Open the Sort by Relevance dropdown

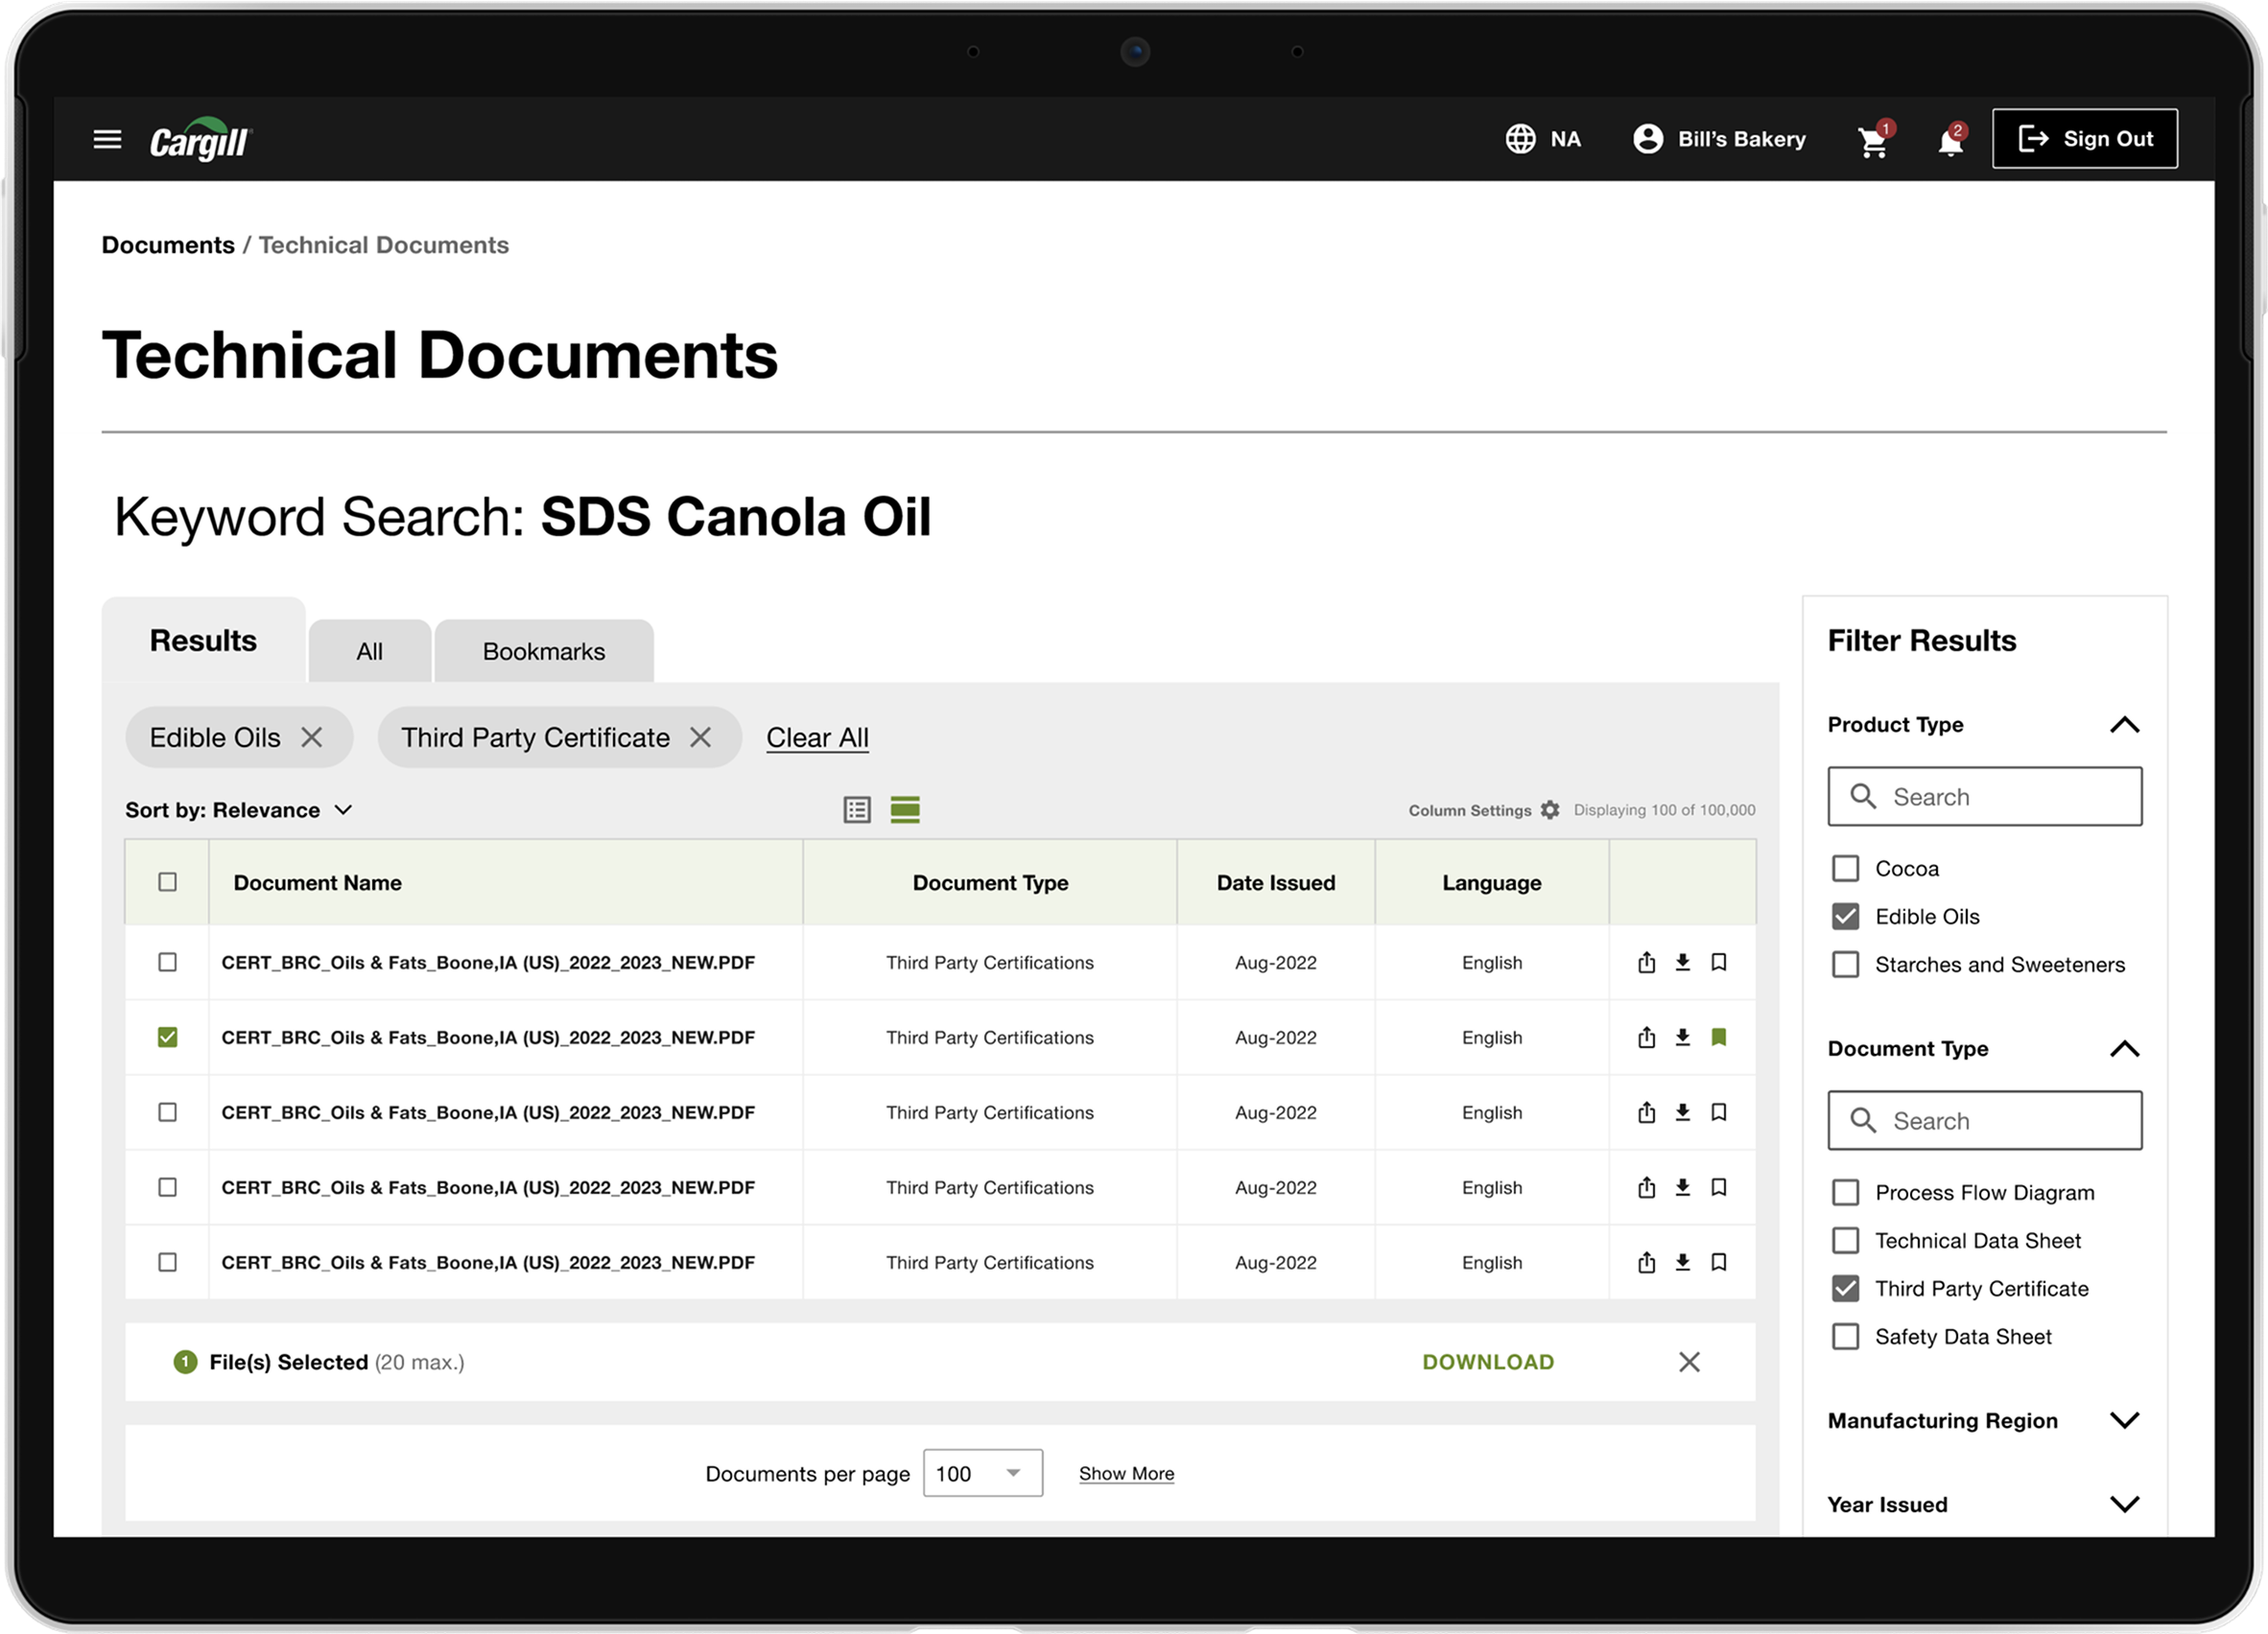(x=238, y=809)
